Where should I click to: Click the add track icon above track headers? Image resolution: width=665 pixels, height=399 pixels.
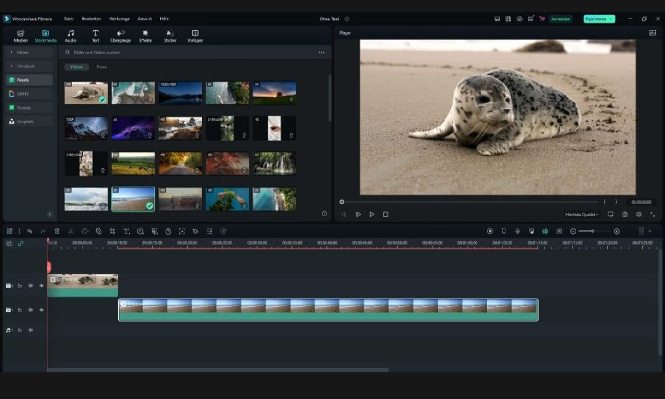(x=9, y=243)
